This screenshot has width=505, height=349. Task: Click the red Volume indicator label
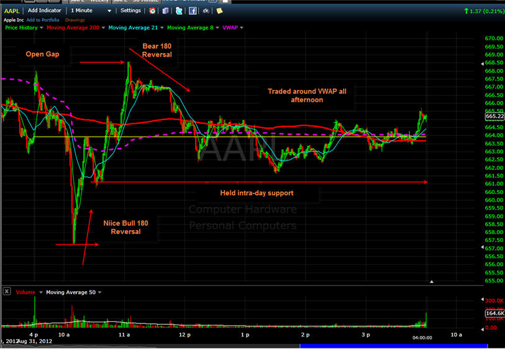(25, 292)
